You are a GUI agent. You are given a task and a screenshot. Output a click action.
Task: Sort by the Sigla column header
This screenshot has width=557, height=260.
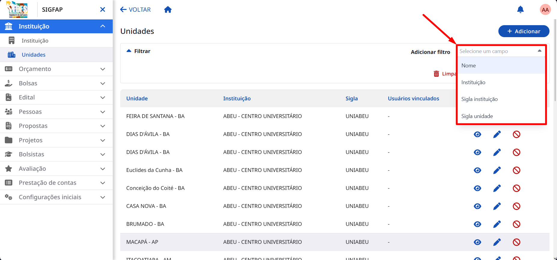[x=351, y=98]
